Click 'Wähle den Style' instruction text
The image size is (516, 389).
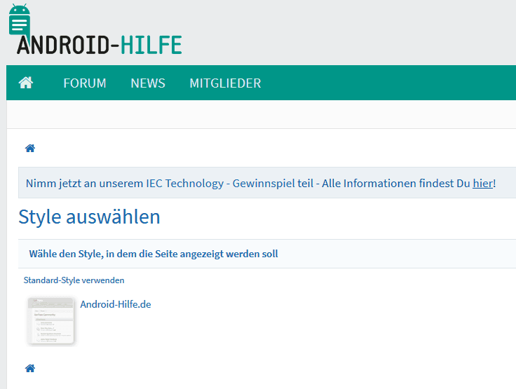tap(154, 254)
